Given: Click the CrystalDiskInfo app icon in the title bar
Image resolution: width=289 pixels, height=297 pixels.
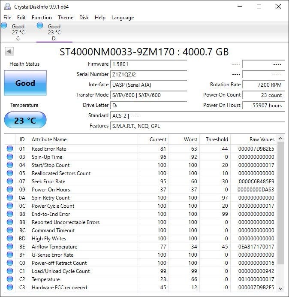Looking at the screenshot, I should [x=7, y=6].
